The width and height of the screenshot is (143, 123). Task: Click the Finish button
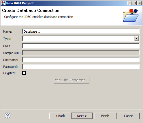click(106, 116)
